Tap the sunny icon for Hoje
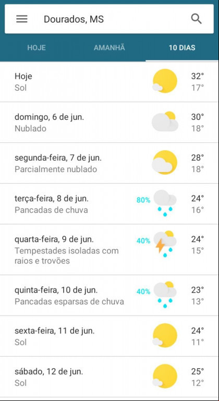 [164, 81]
